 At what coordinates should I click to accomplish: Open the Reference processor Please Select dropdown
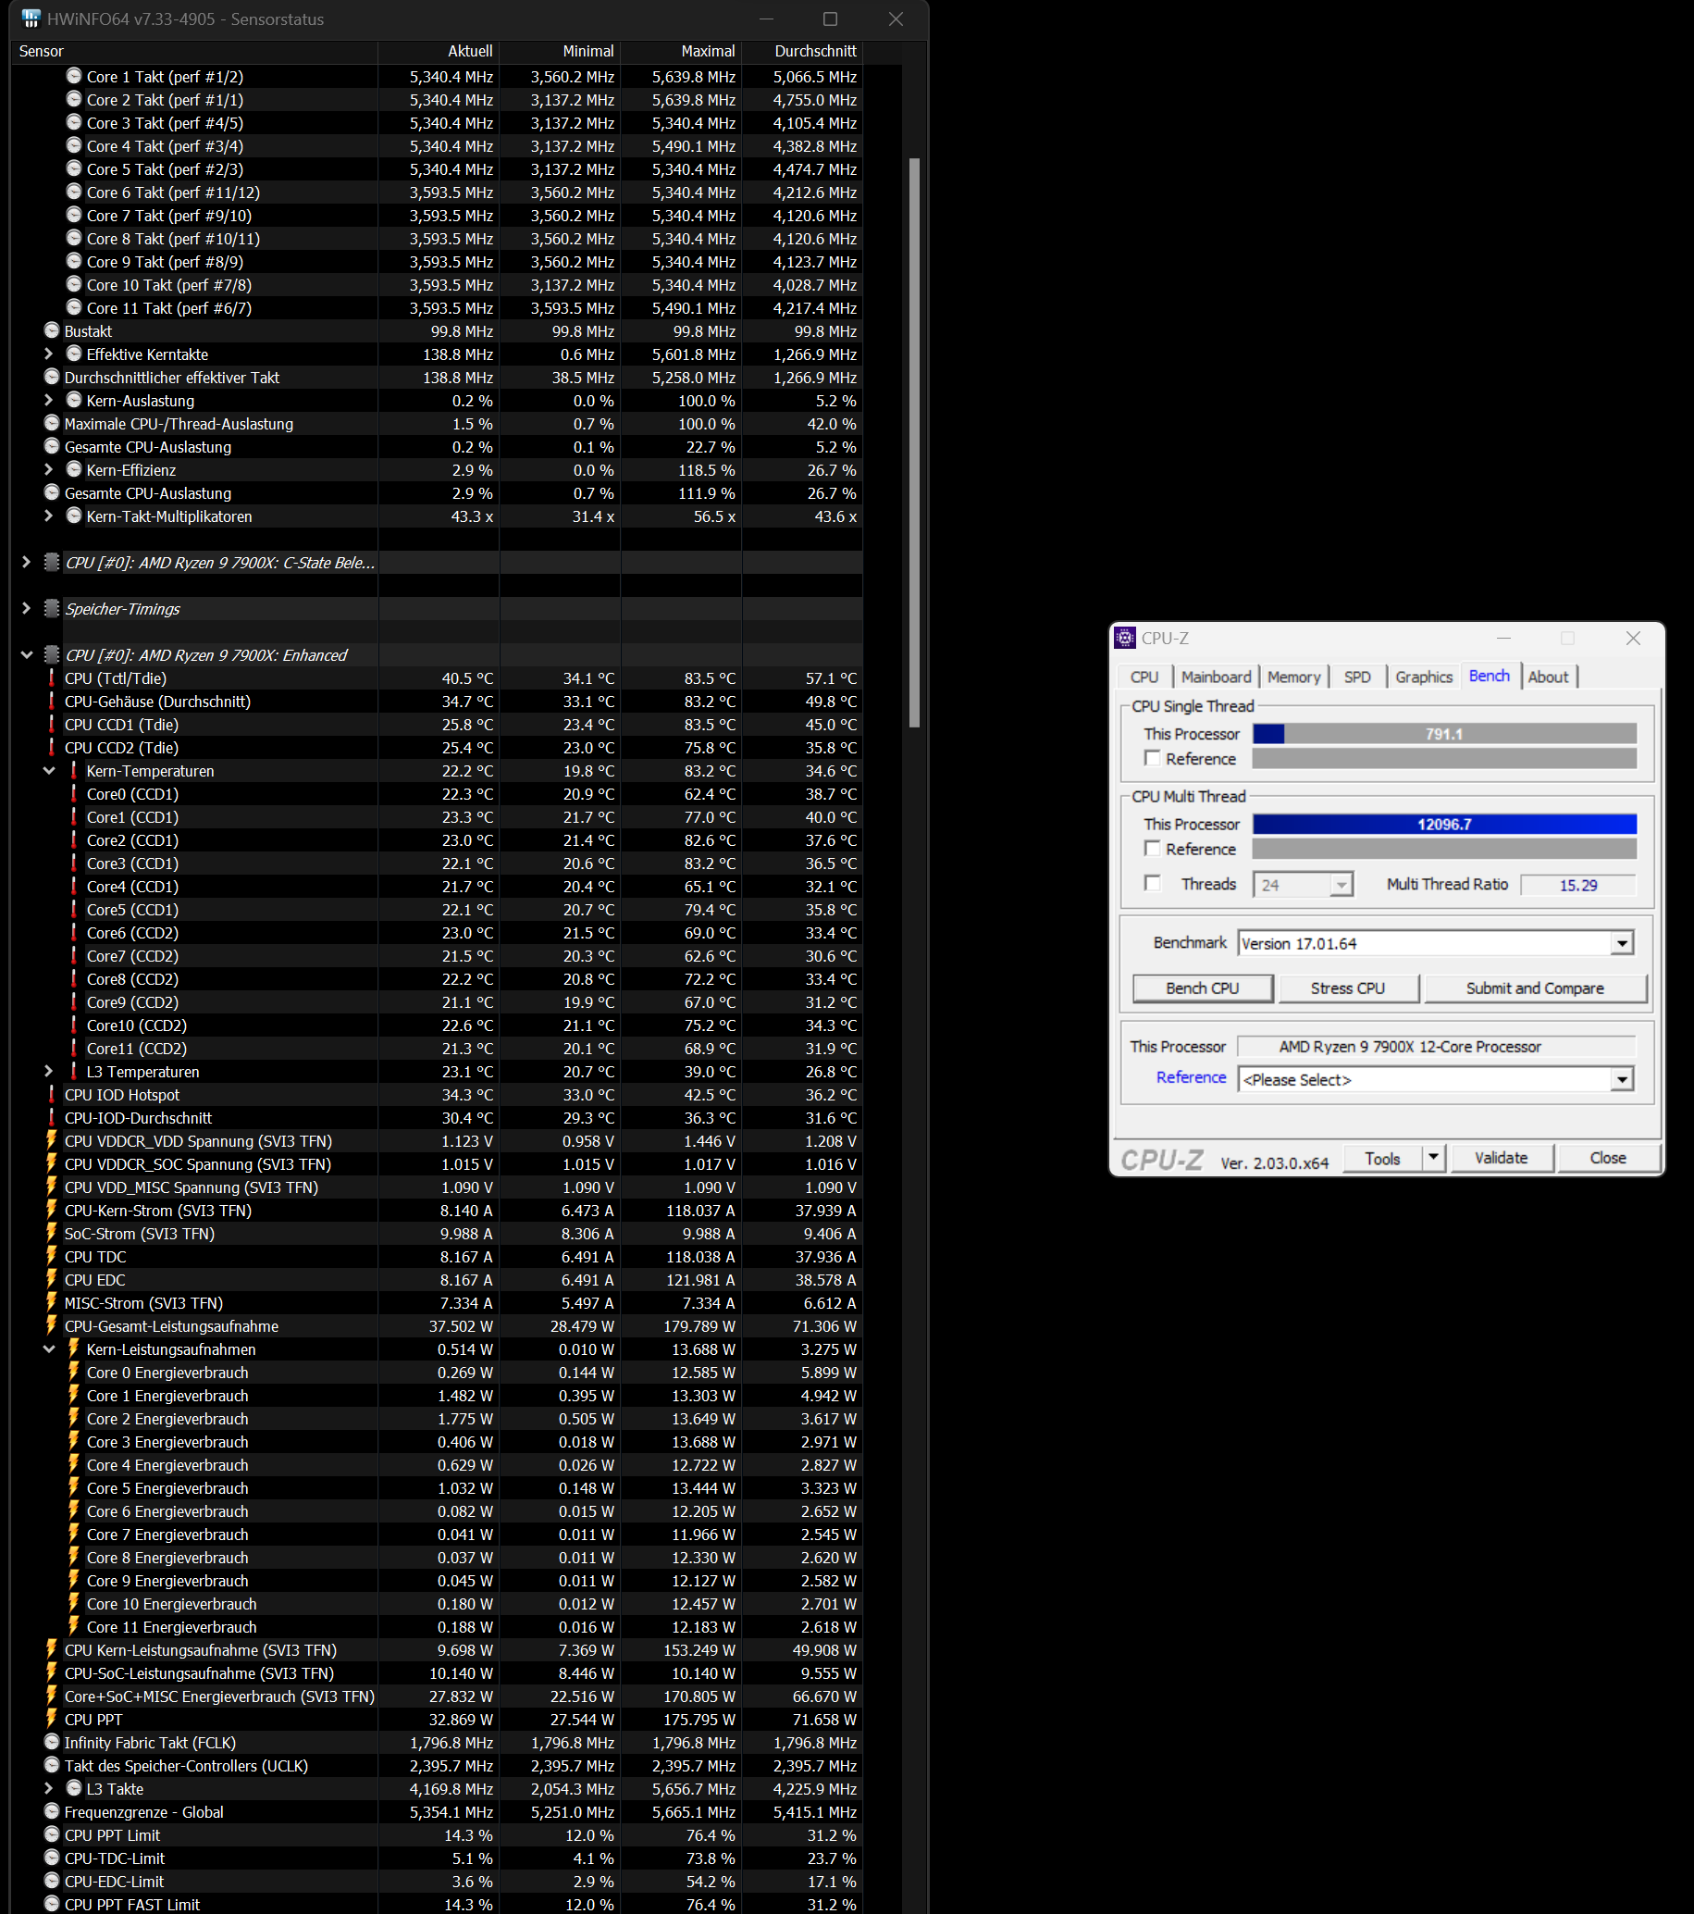tap(1622, 1079)
